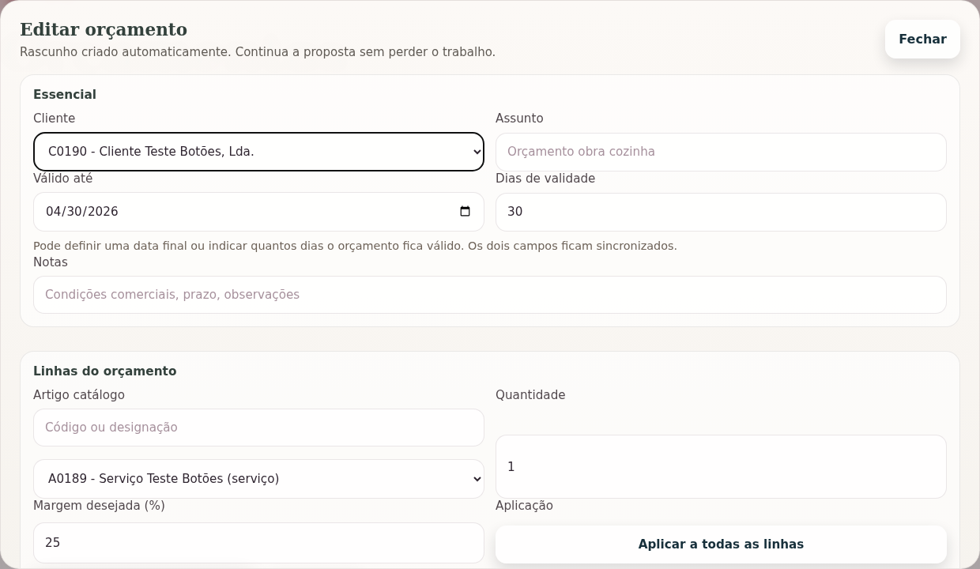Focus the Dias de validade field
The width and height of the screenshot is (980, 569).
pos(721,212)
